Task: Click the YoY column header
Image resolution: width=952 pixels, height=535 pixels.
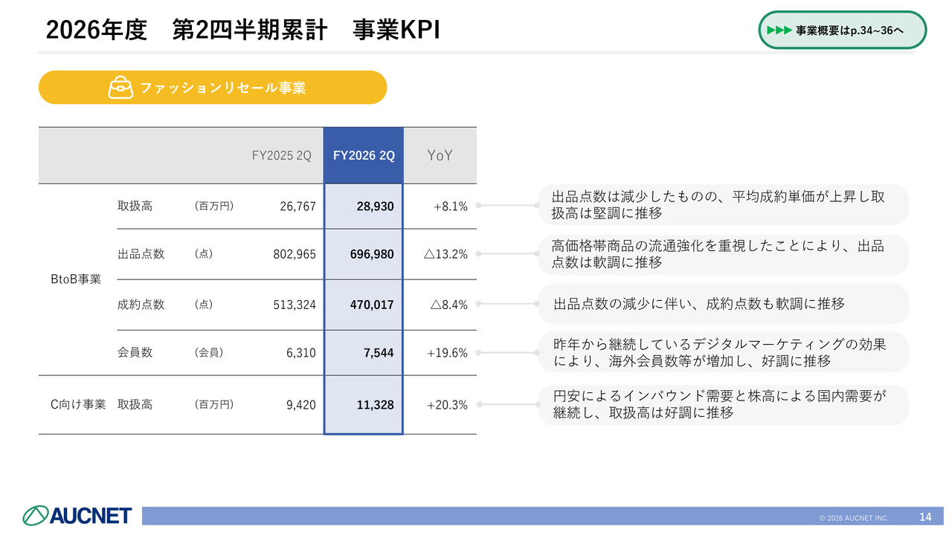Action: click(440, 155)
